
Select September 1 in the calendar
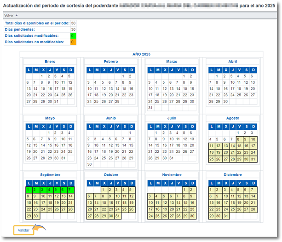(29, 190)
